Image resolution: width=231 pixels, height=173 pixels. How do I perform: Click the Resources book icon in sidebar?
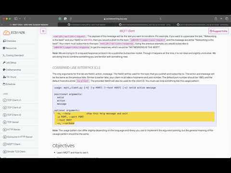(4, 48)
